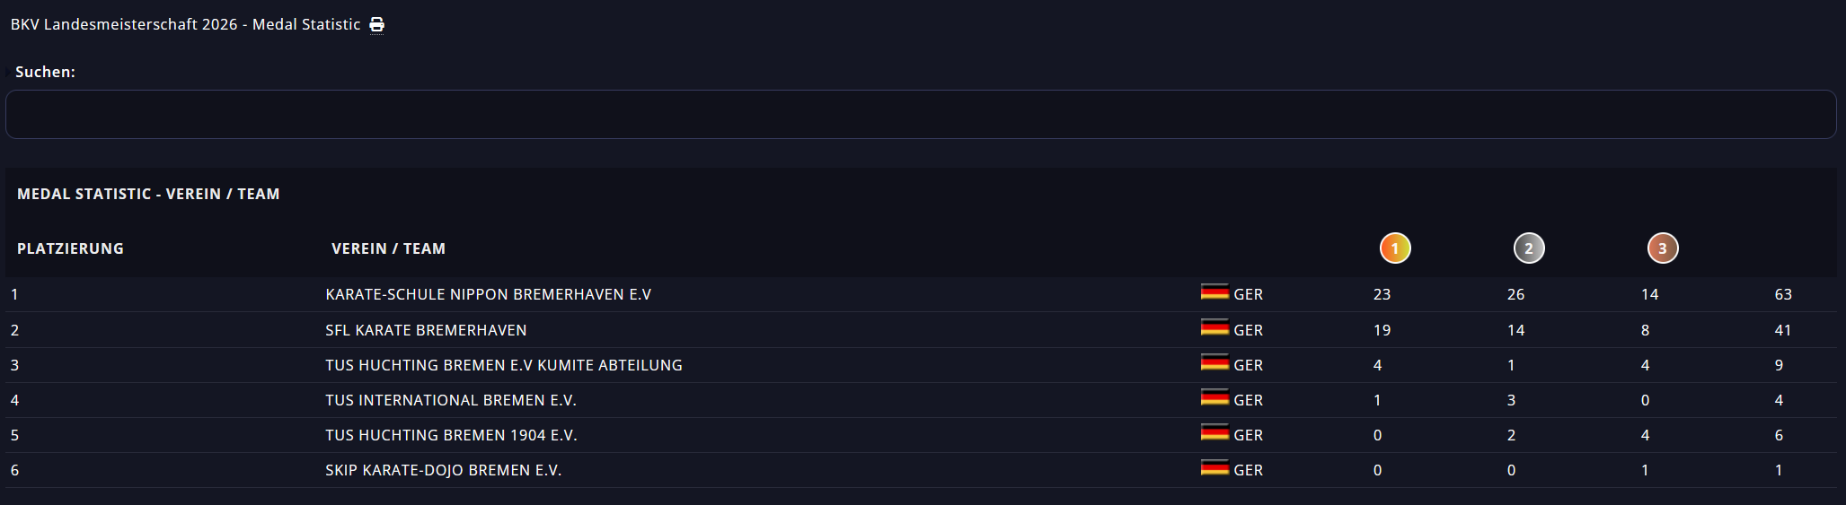
Task: Click the print icon beside the title
Action: click(x=377, y=24)
